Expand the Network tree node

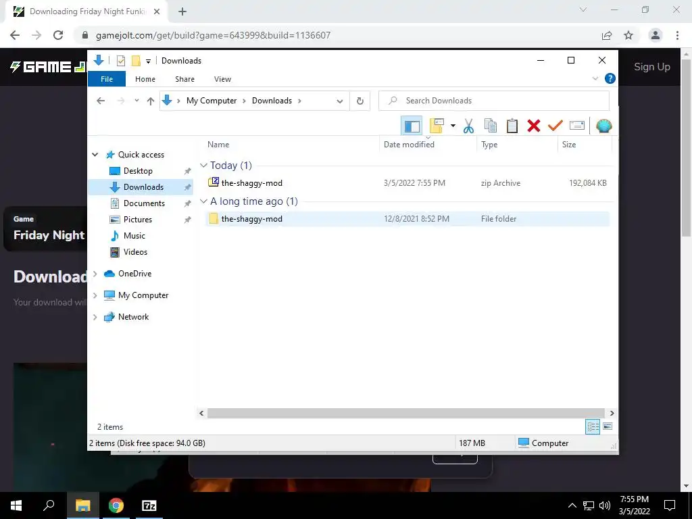pos(95,317)
